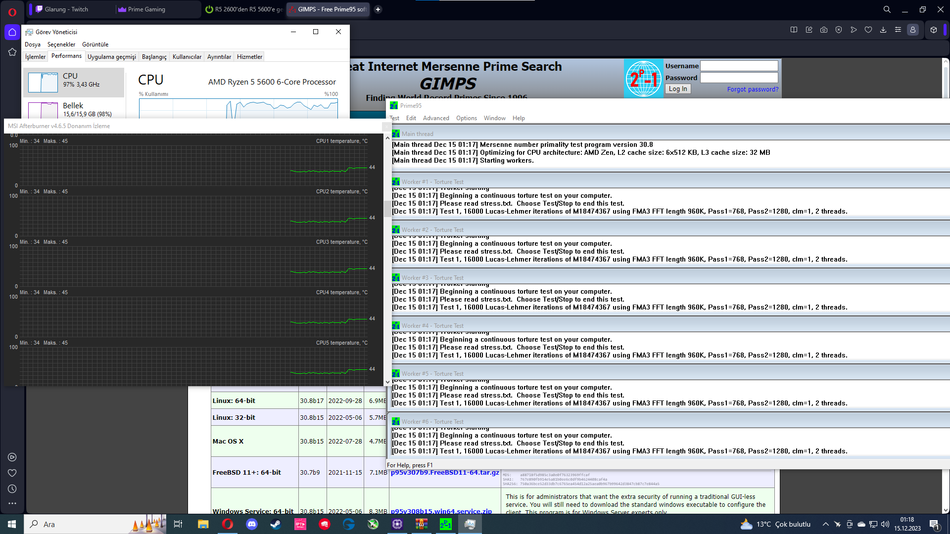Open the Options menu in Prime95
Viewport: 950px width, 534px height.
tap(466, 118)
